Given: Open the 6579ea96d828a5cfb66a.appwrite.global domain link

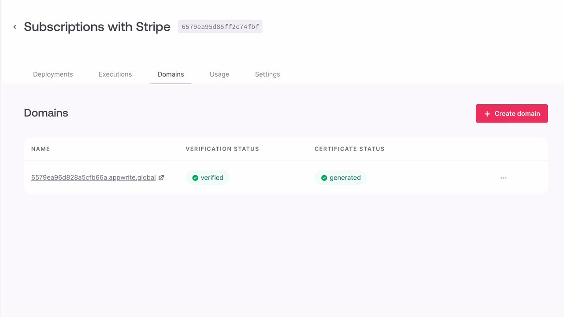Looking at the screenshot, I should pyautogui.click(x=93, y=178).
